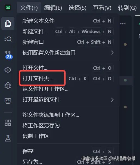
Task: Open the Testing flask icon
Action: tap(8, 138)
